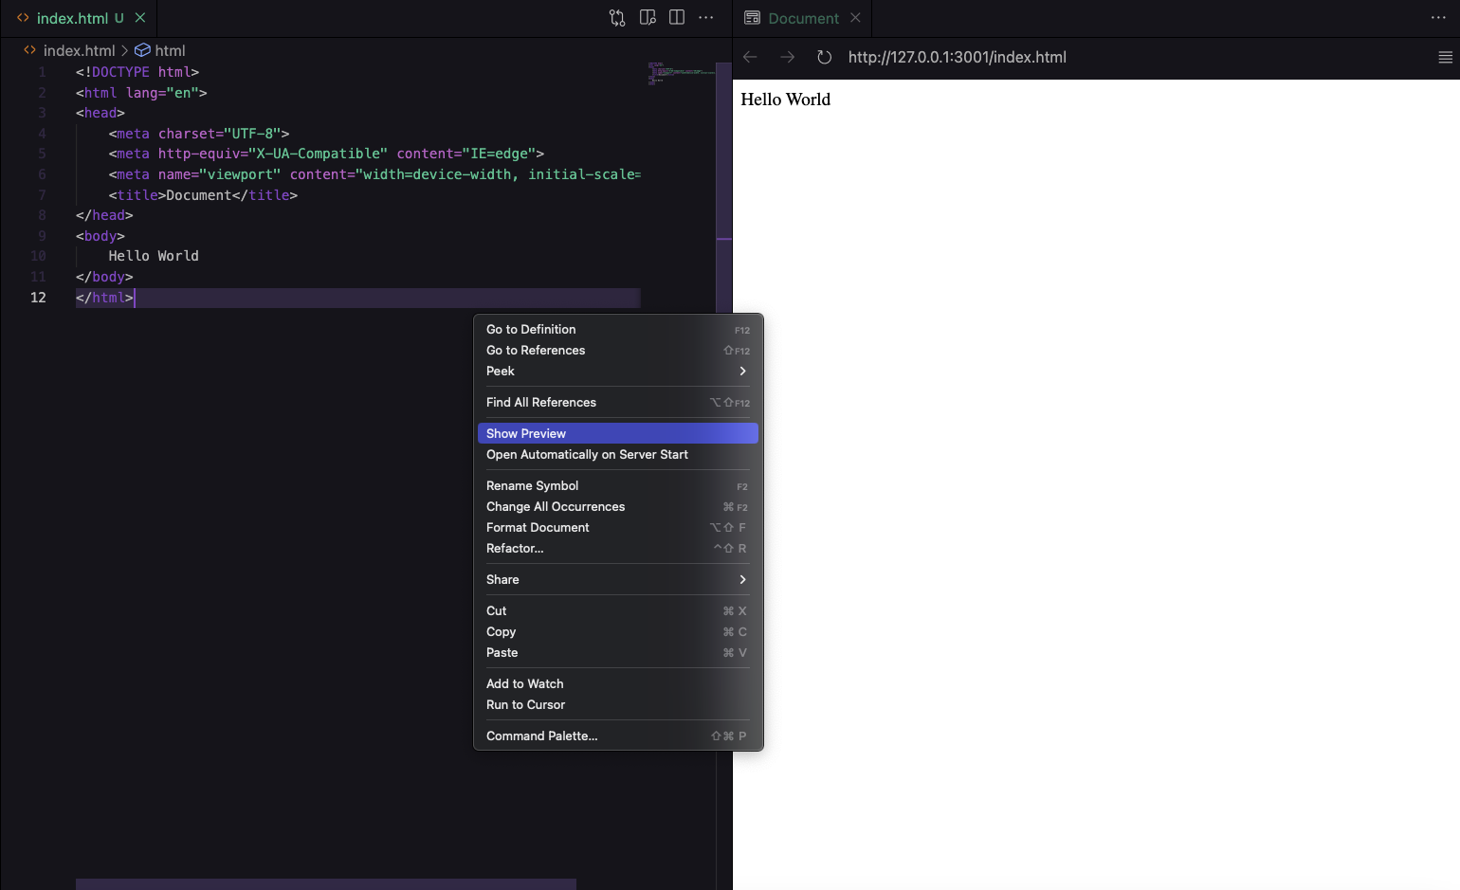
Task: Click the preview forward arrow
Action: [x=787, y=57]
